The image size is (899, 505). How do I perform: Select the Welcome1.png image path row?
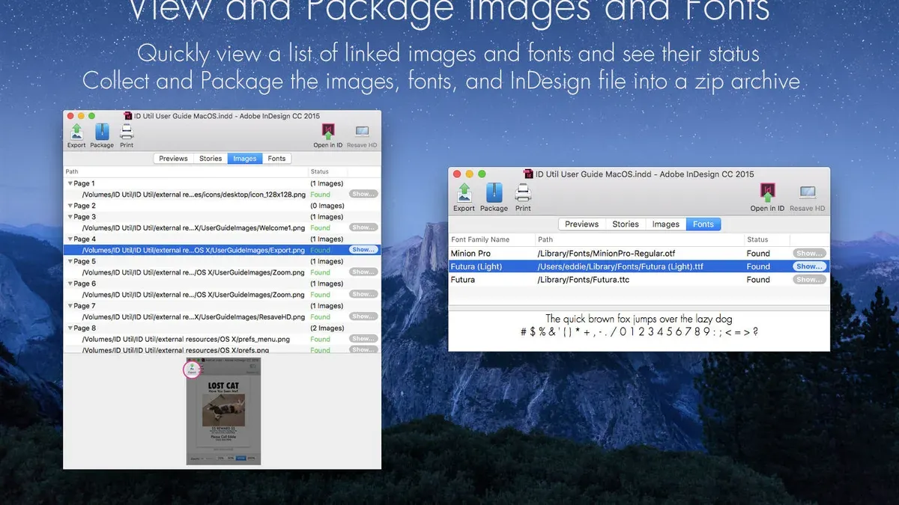(222, 227)
